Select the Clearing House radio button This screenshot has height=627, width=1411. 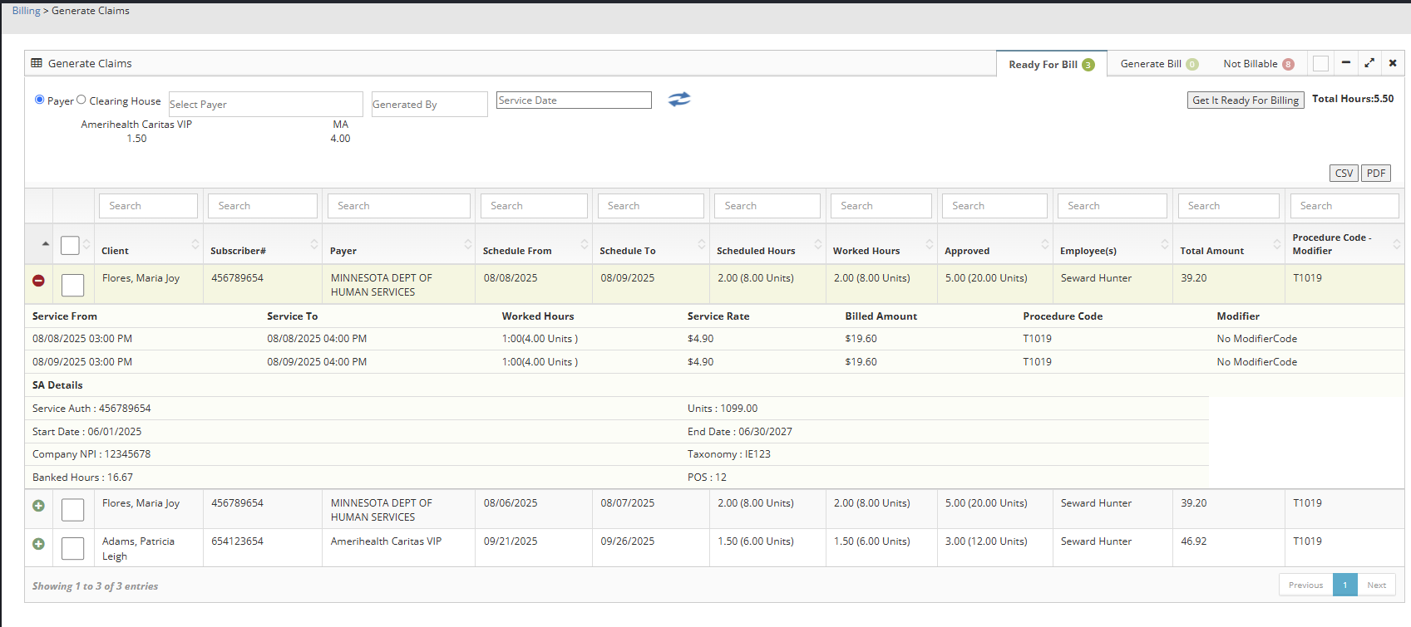(81, 100)
